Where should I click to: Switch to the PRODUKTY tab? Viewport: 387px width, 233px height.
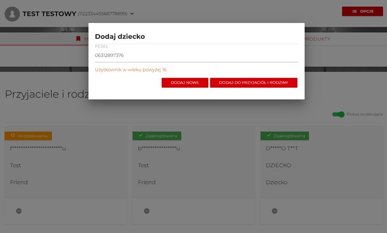[317, 39]
